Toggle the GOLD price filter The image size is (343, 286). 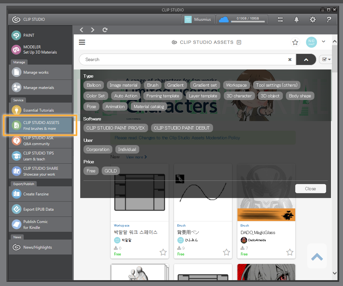(x=111, y=171)
